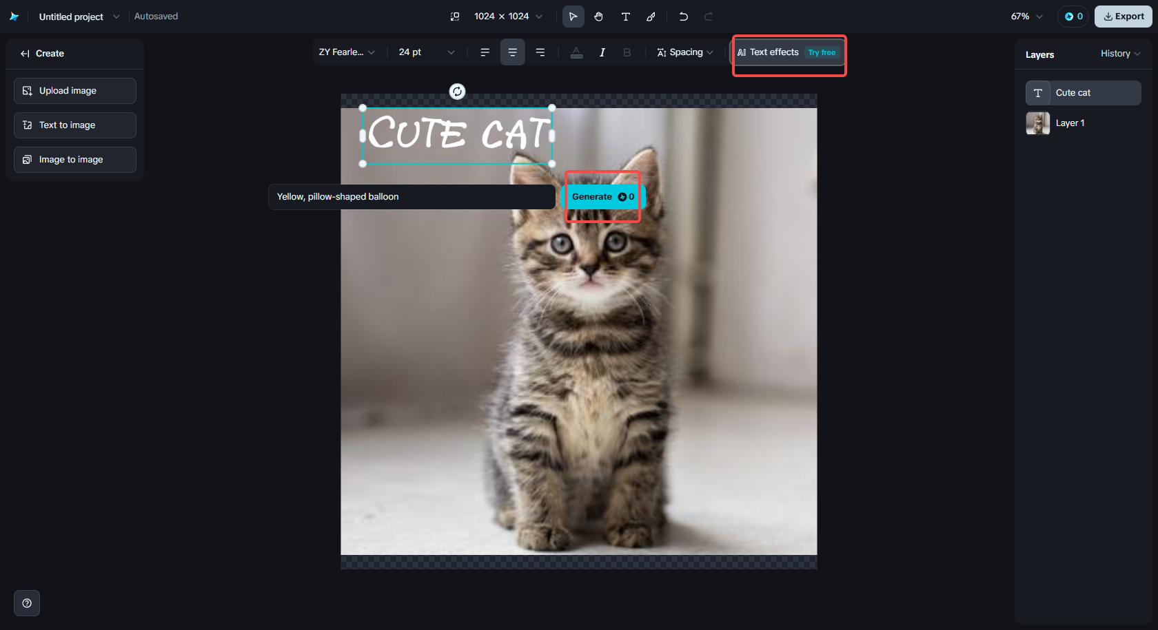The width and height of the screenshot is (1158, 630).
Task: Open the 67% zoom dropdown
Action: pyautogui.click(x=1027, y=17)
